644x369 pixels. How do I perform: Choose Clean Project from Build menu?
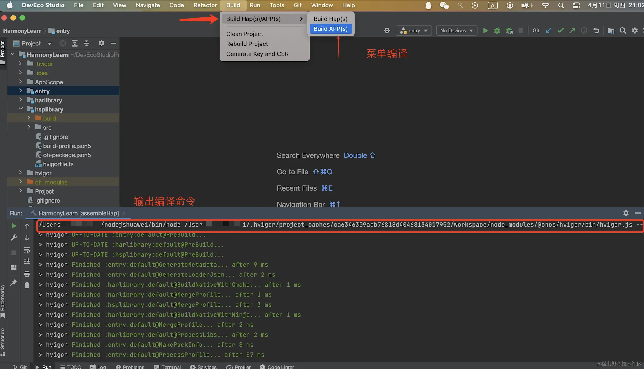tap(244, 34)
